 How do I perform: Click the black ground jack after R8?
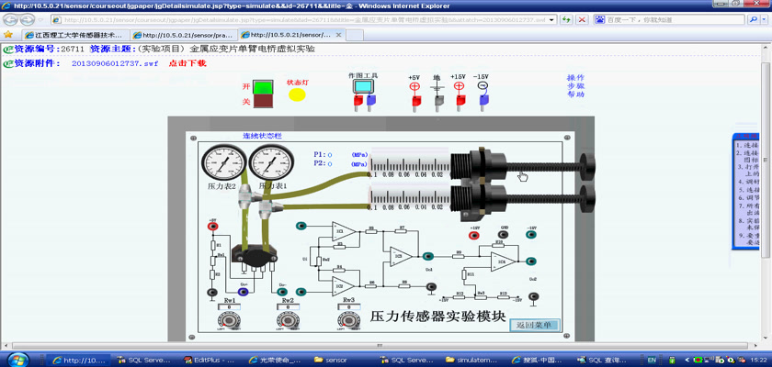click(x=431, y=286)
